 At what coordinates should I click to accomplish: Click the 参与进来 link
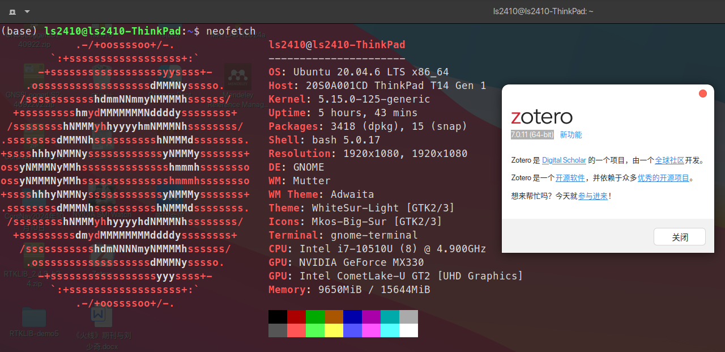tap(592, 196)
